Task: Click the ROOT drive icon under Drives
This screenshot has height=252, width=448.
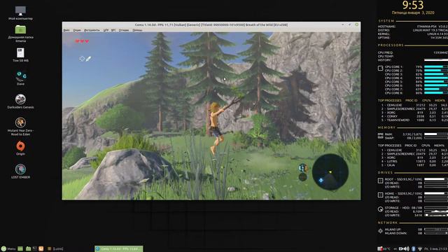Action: click(380, 181)
